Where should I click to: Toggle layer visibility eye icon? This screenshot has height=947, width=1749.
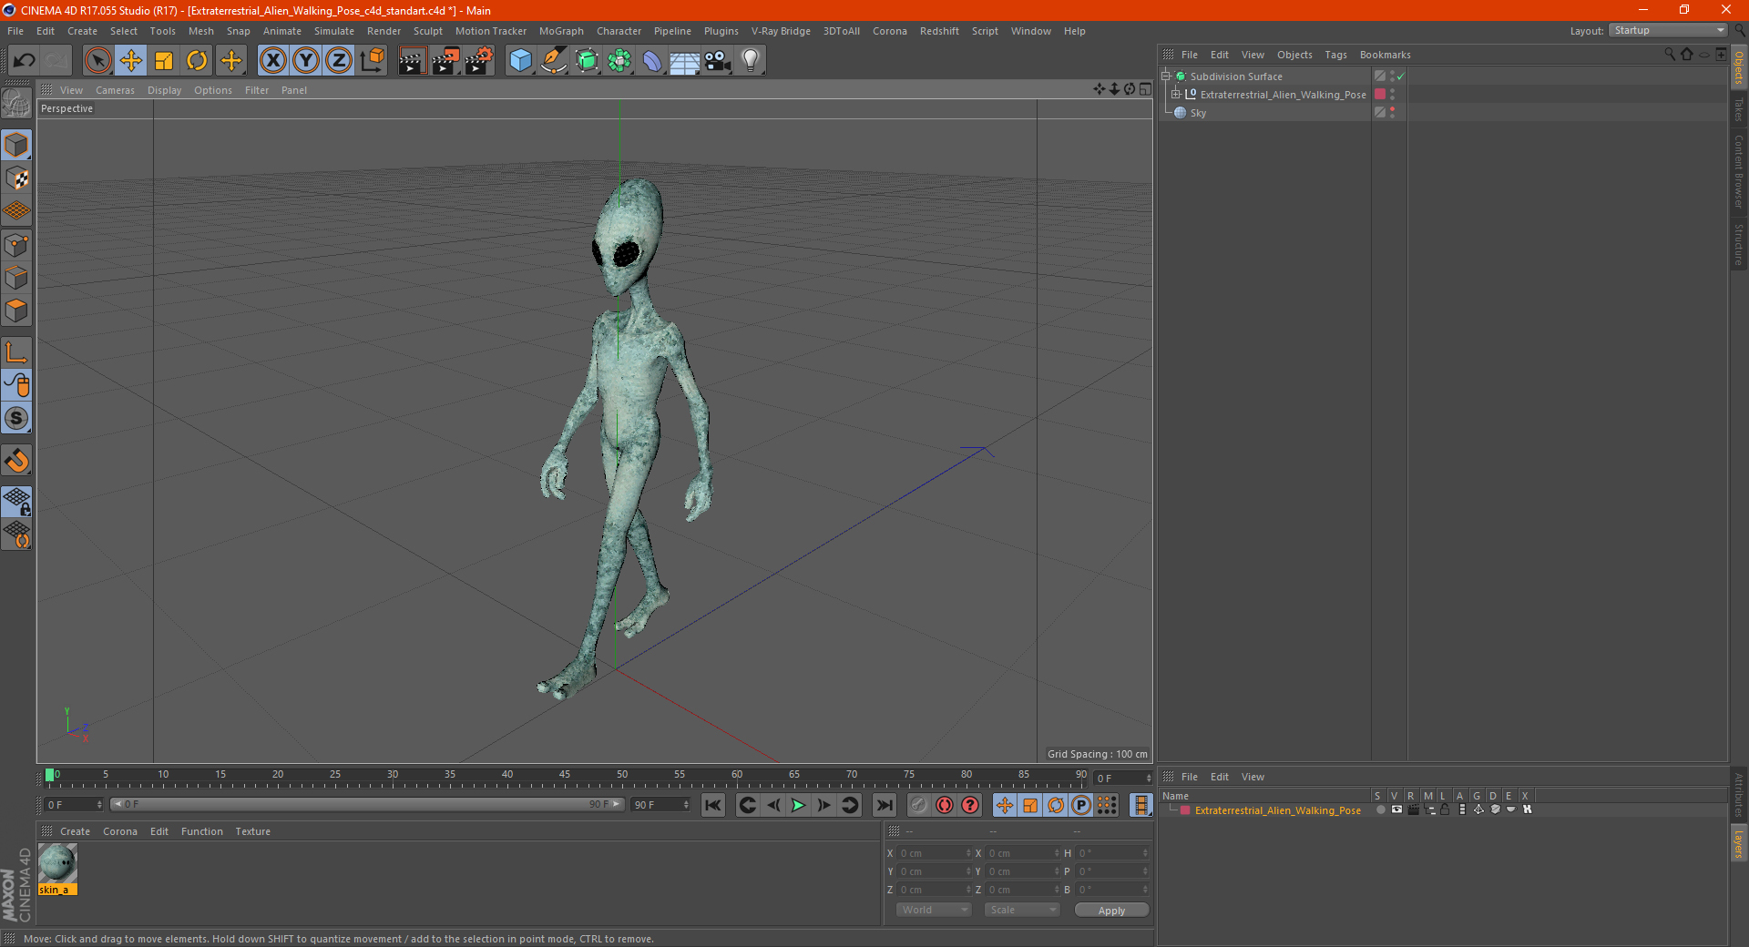pos(1396,810)
